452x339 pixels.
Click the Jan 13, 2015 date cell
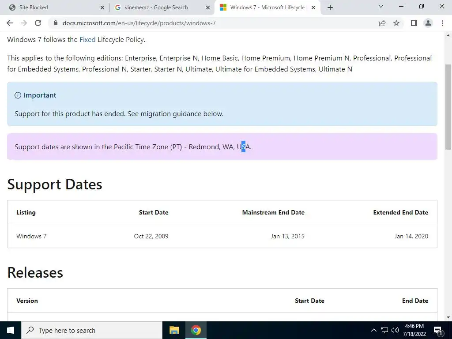tap(287, 236)
